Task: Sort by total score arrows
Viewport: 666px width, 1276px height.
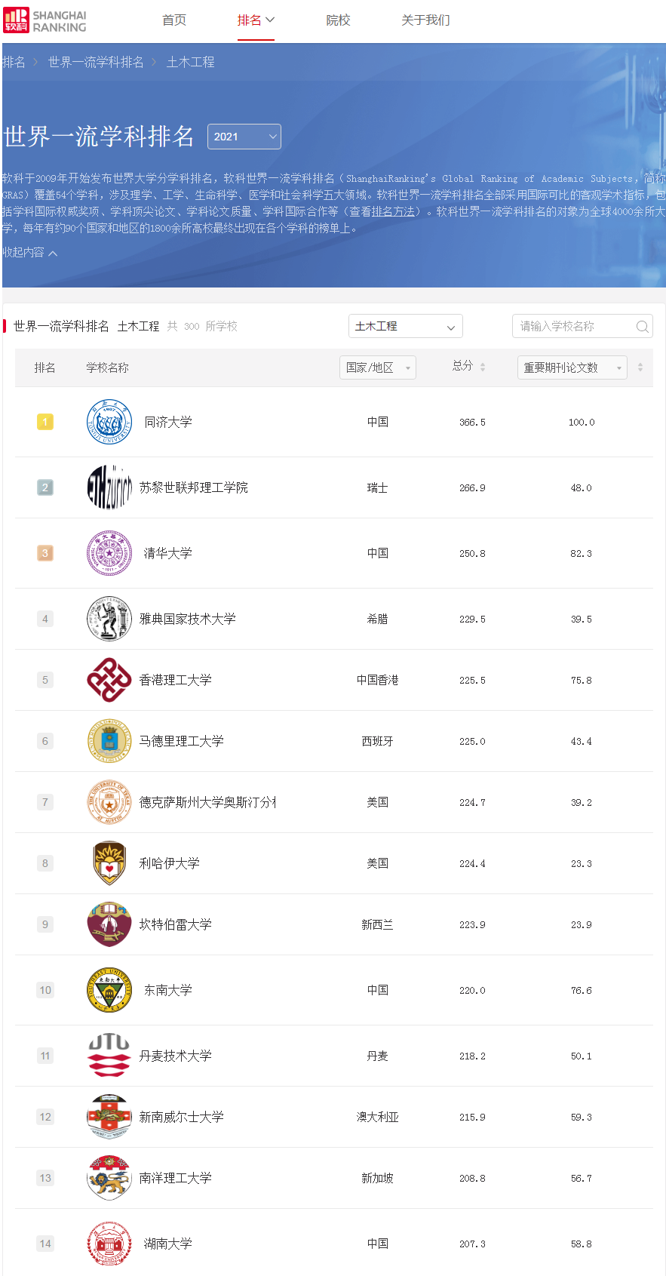Action: 483,367
